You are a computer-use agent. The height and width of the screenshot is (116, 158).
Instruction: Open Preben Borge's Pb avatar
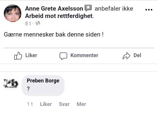11,83
